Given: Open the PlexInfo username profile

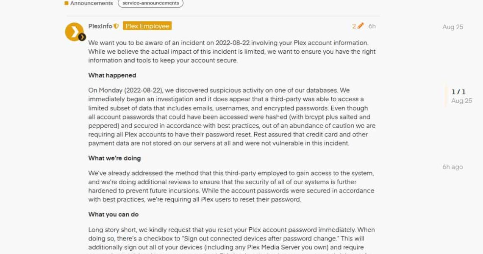Looking at the screenshot, I should pyautogui.click(x=100, y=26).
